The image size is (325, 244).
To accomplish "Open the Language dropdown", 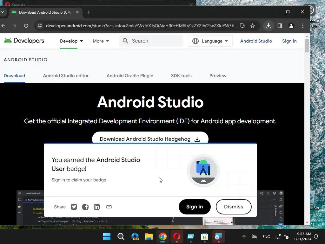I will (x=210, y=41).
